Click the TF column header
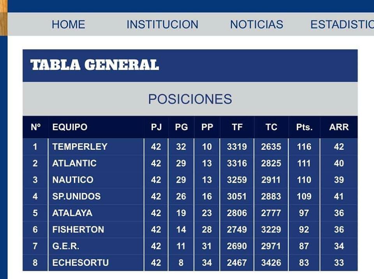374x279 pixels. point(237,127)
